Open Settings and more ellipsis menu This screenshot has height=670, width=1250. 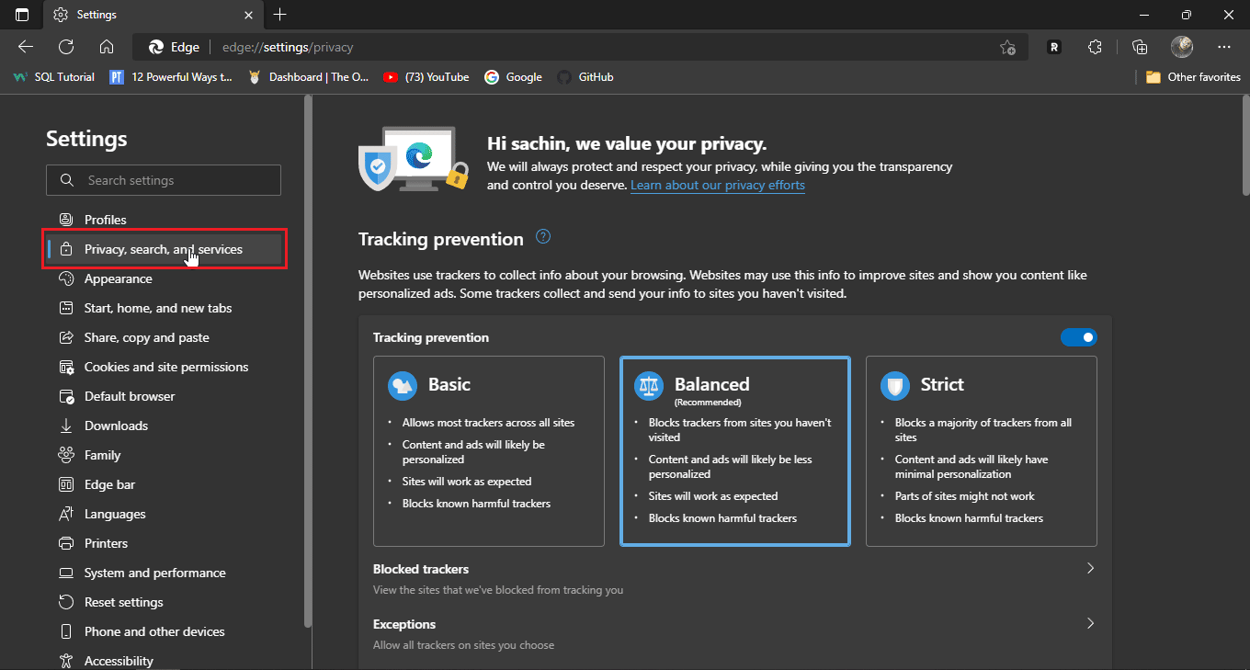pos(1223,47)
